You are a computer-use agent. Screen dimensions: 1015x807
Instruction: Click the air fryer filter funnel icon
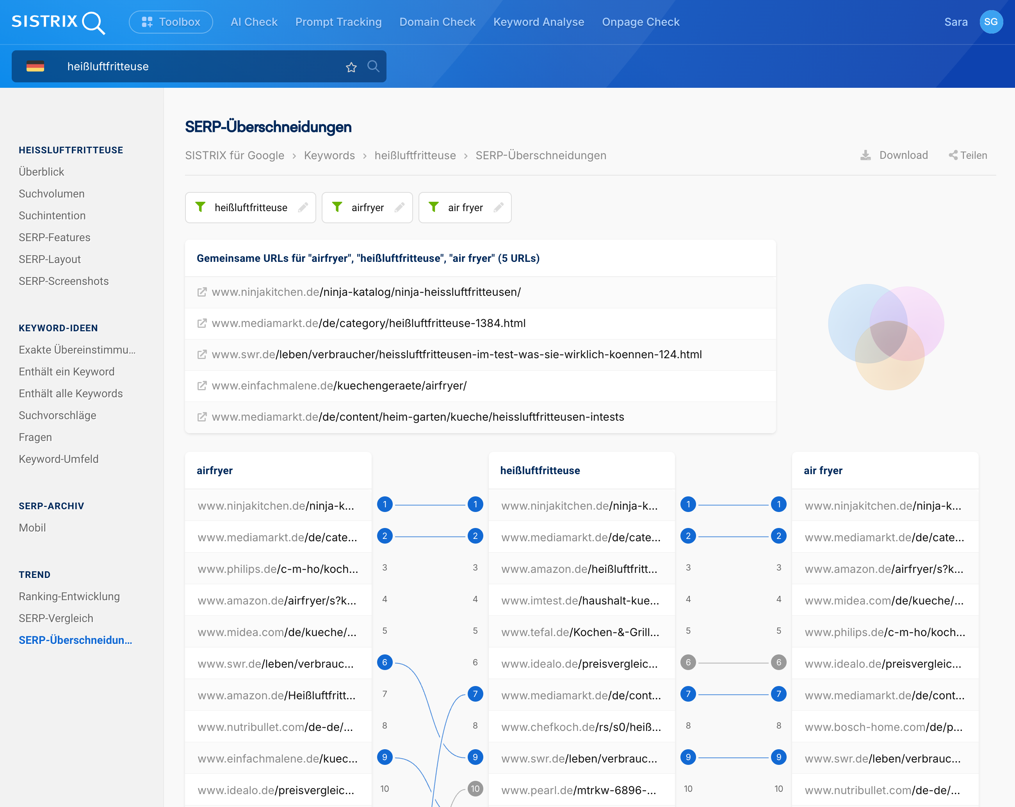pyautogui.click(x=434, y=207)
